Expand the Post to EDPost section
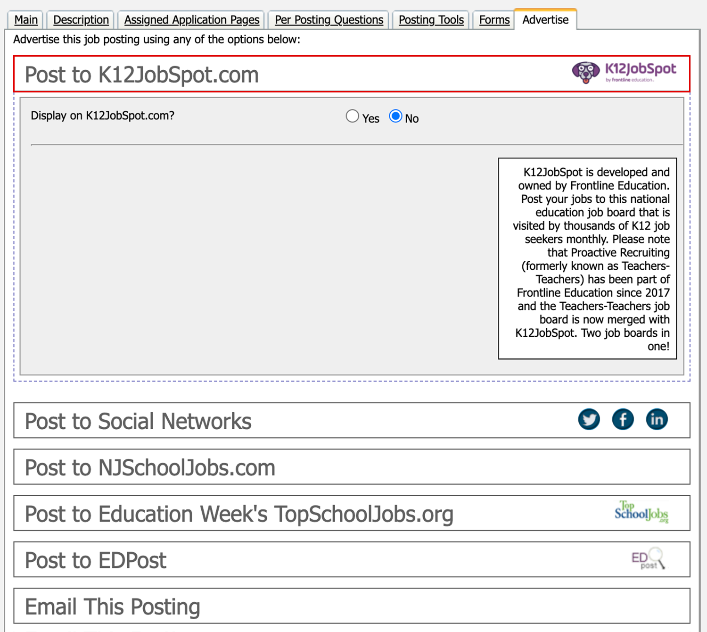Image resolution: width=707 pixels, height=632 pixels. click(352, 559)
